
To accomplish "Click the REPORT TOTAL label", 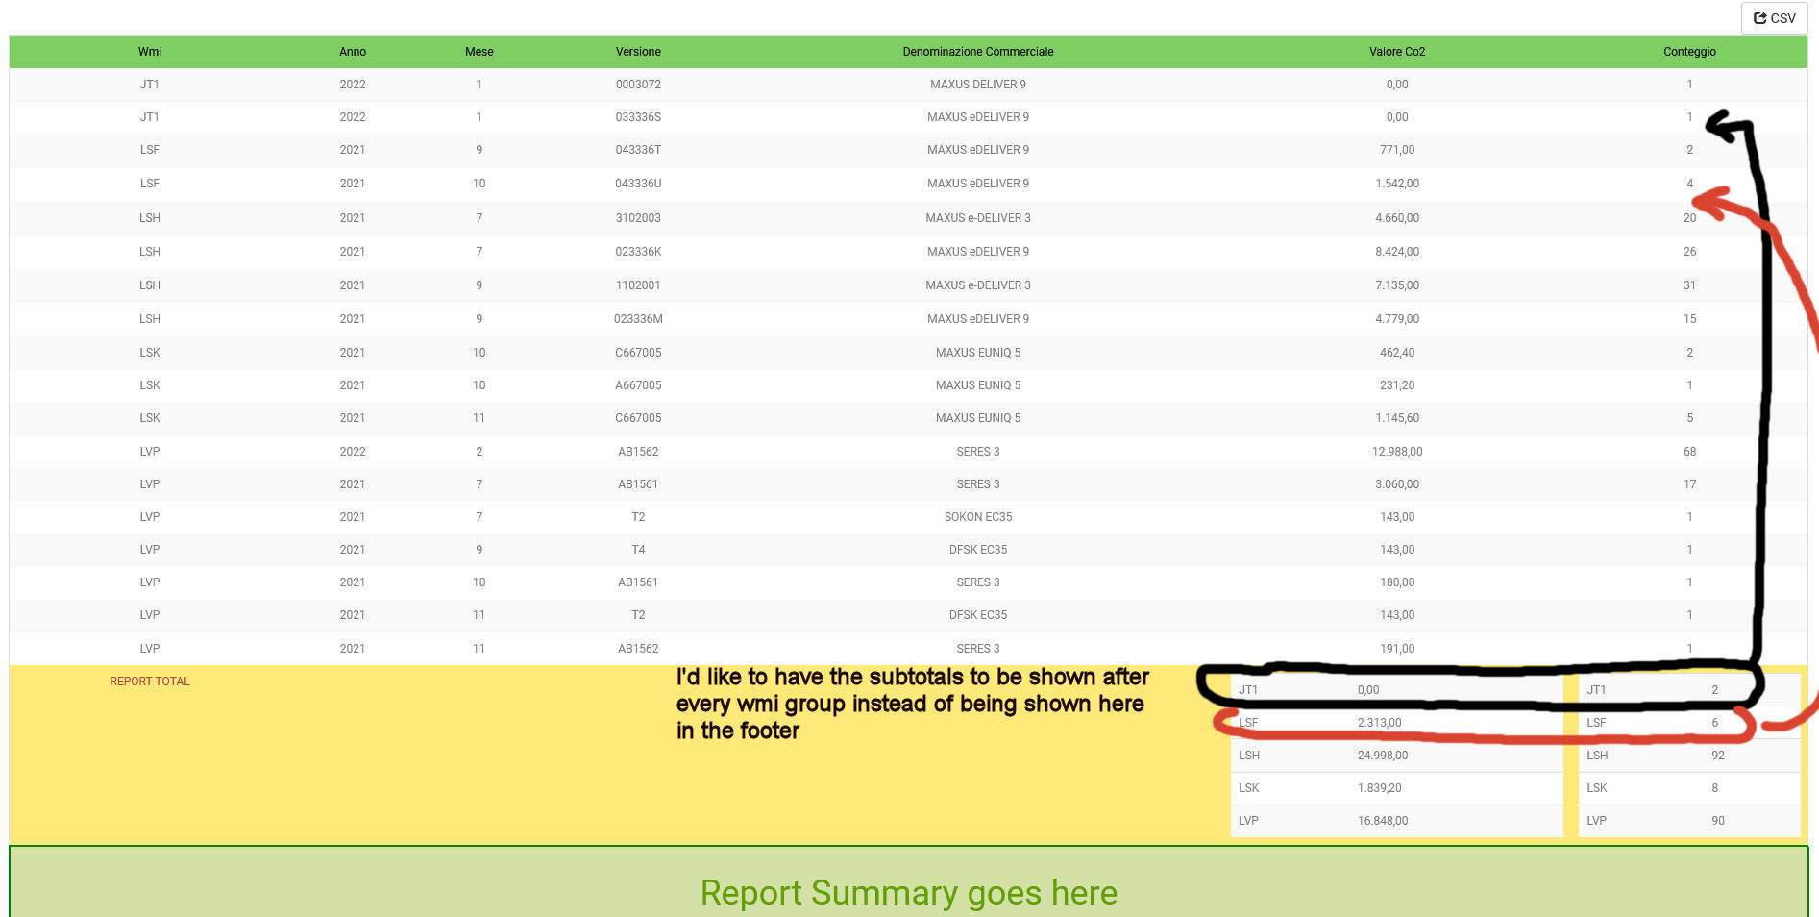I will click(150, 682).
